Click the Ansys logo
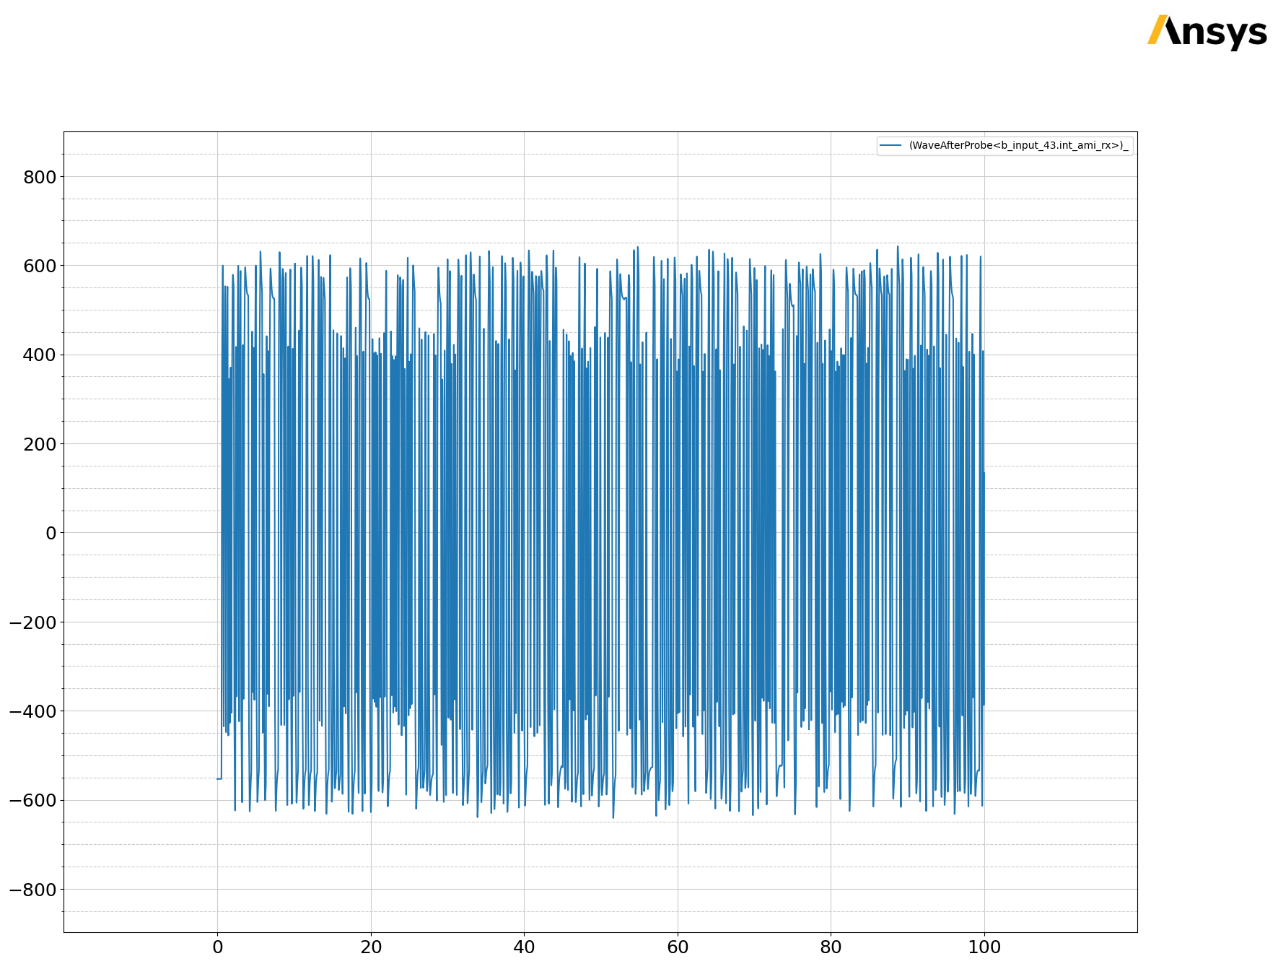Image resolution: width=1278 pixels, height=964 pixels. click(1207, 32)
